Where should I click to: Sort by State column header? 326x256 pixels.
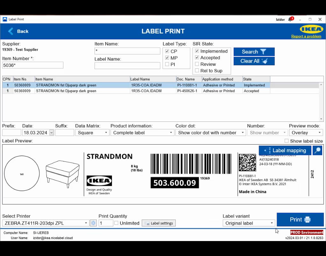256,79
